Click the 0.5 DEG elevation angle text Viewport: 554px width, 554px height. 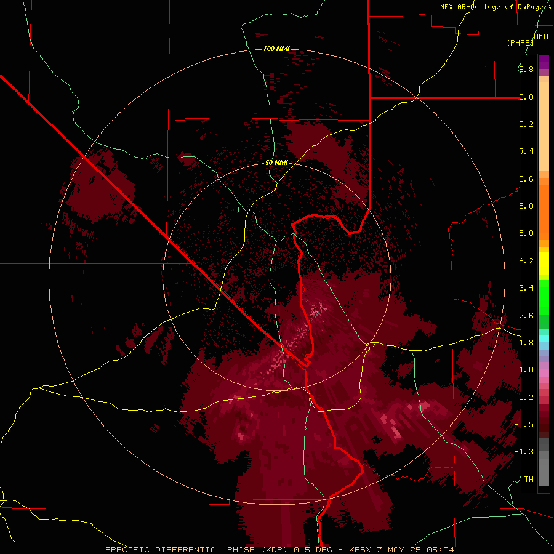pos(314,550)
